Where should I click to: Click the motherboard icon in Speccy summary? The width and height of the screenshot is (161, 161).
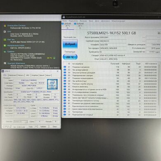pos(5,45)
